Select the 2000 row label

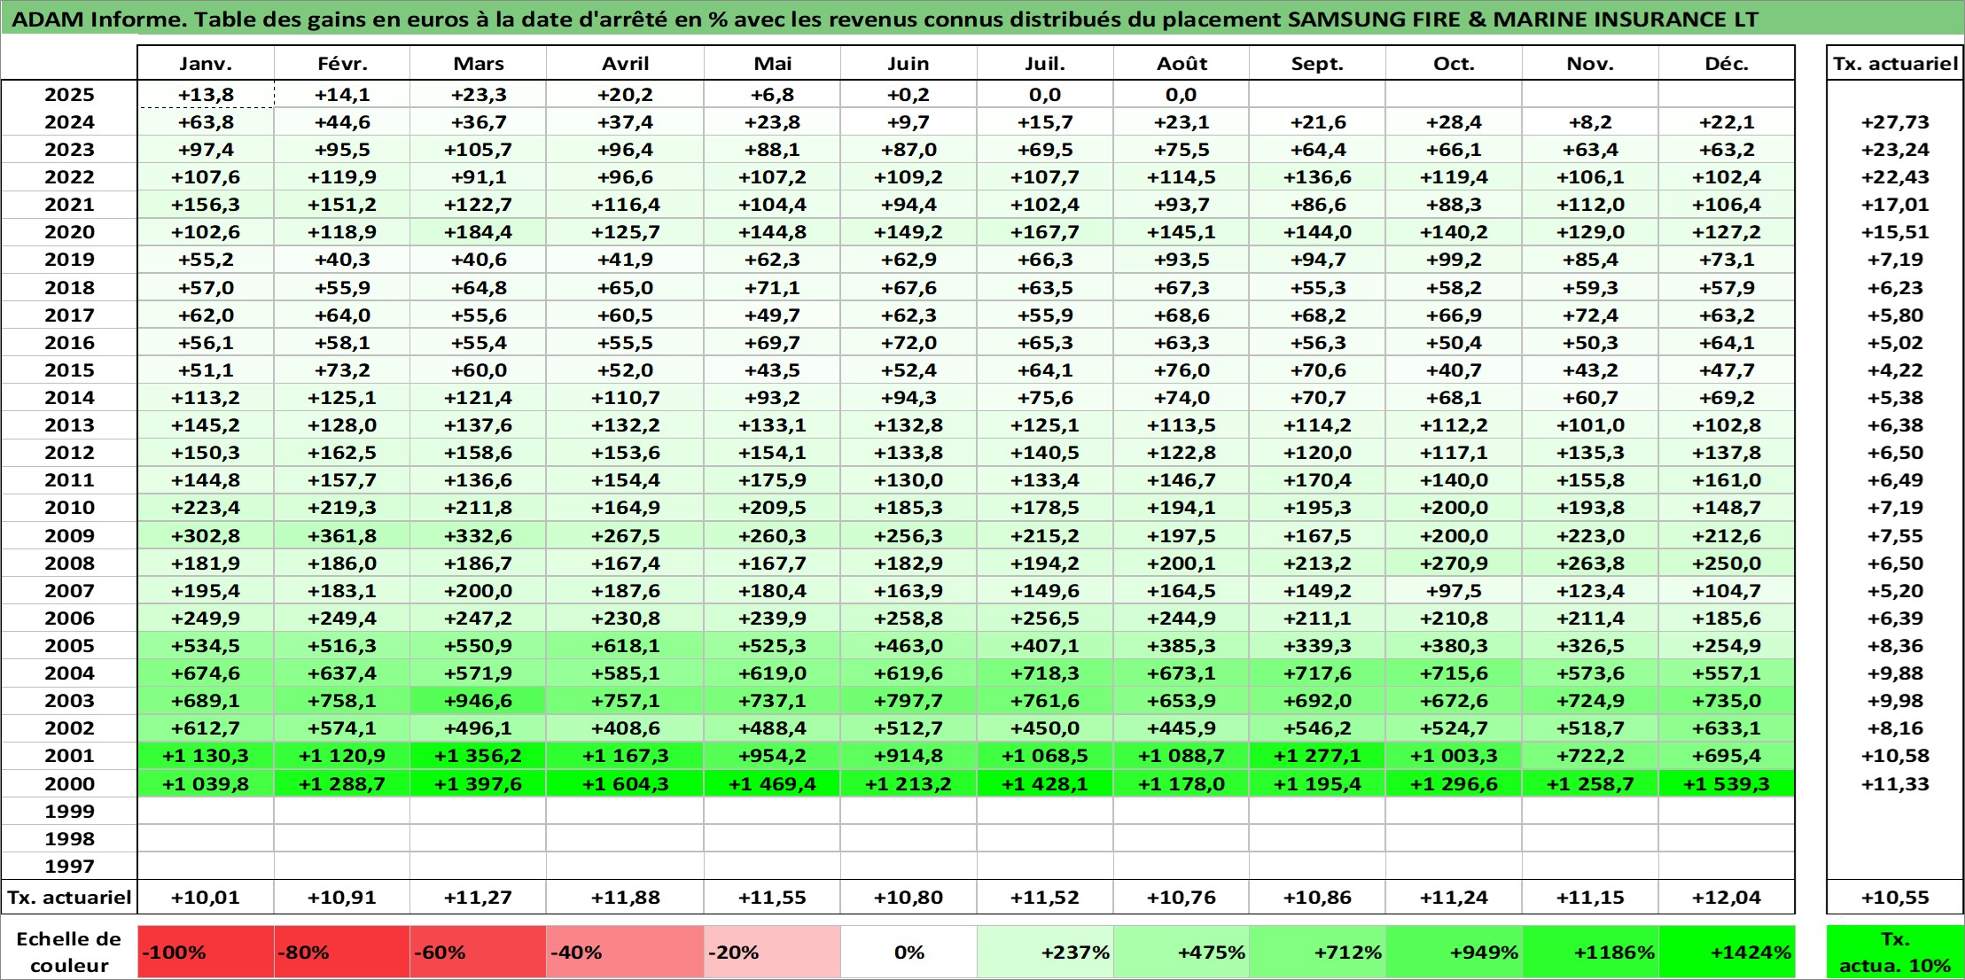(x=69, y=783)
